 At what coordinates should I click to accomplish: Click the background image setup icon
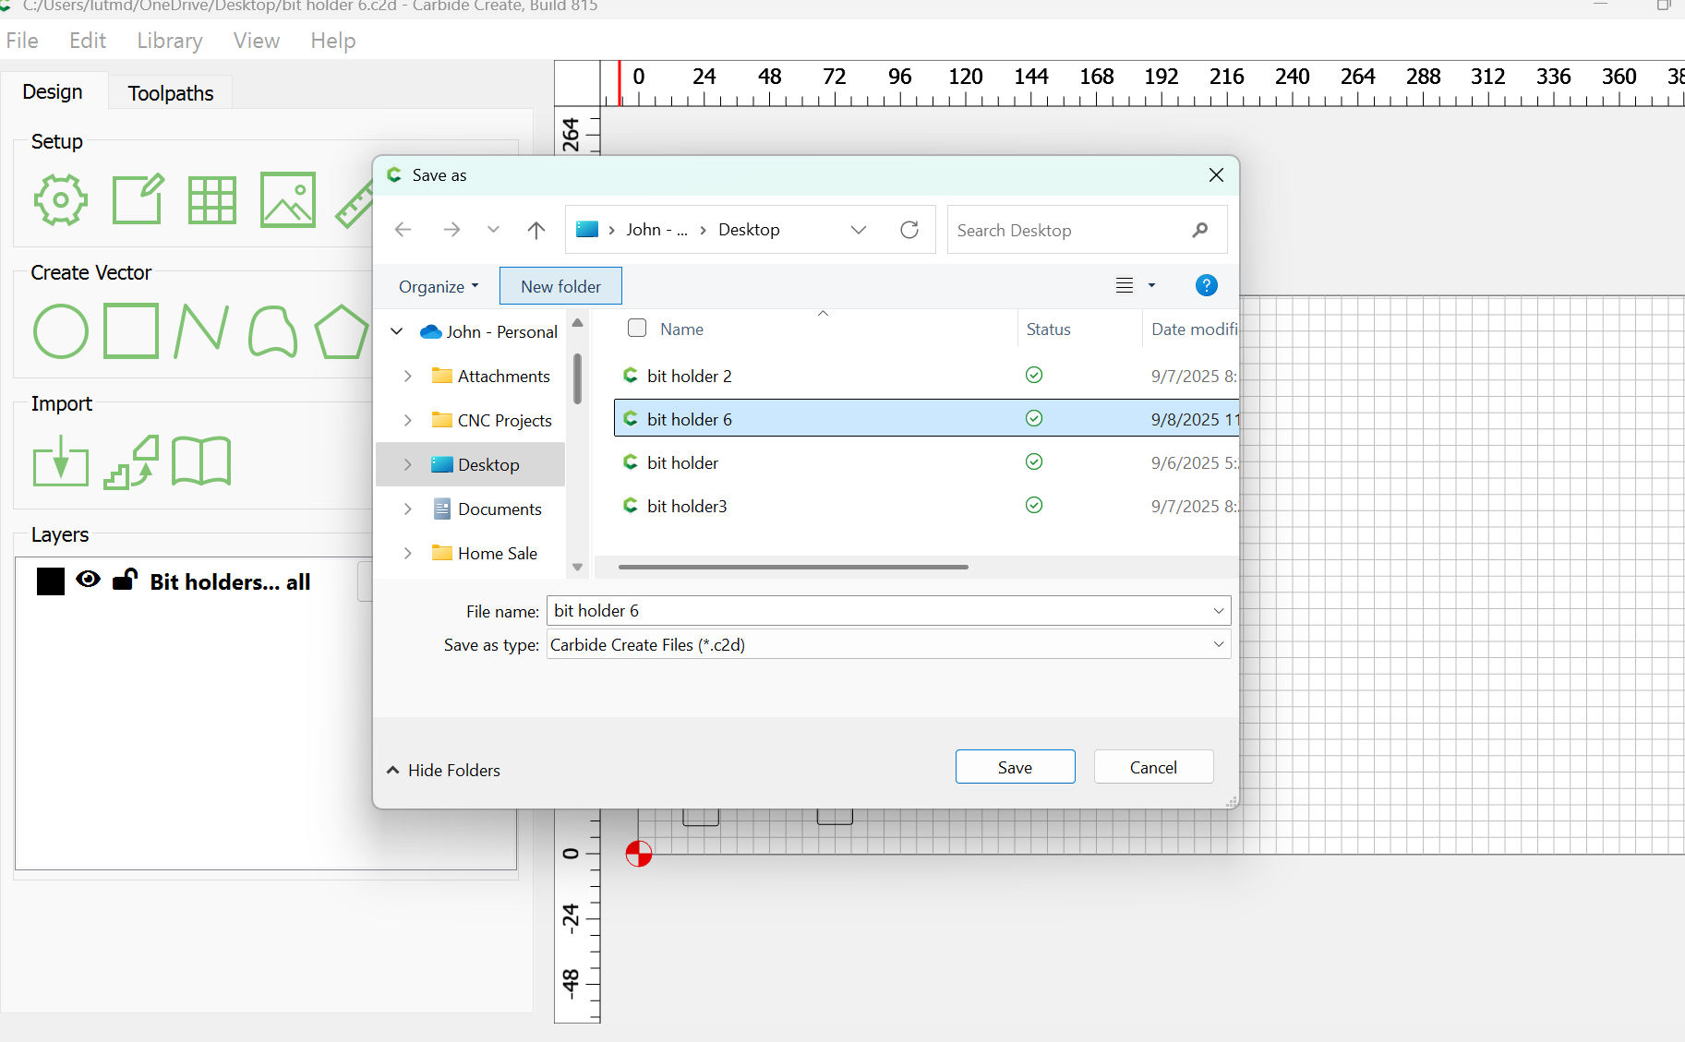click(287, 199)
